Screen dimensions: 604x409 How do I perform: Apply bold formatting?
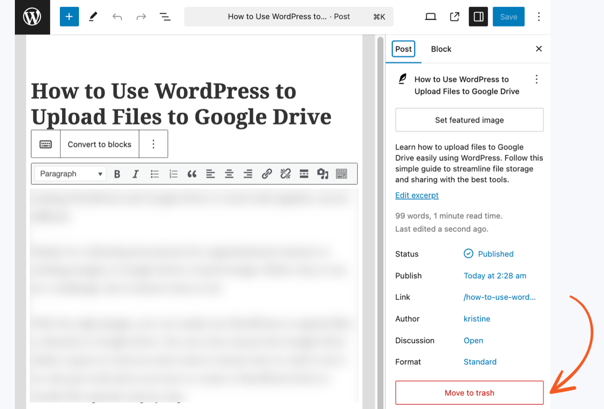tap(117, 174)
